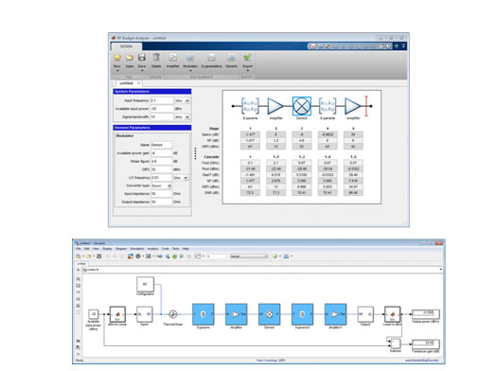Click the Delete trash can icon
Screen dimensions: 495x371
click(156, 58)
